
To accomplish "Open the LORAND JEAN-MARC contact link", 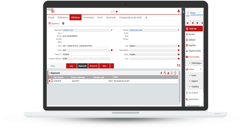I will (x=136, y=30).
